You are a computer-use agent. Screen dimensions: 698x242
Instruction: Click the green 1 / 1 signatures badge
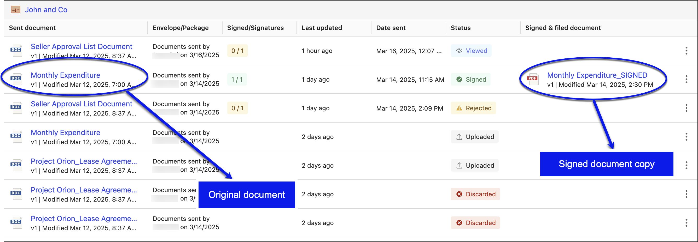click(x=237, y=79)
